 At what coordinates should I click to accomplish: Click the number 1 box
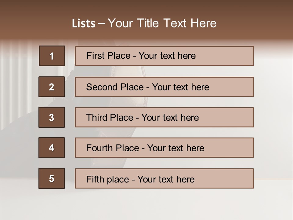(x=52, y=56)
